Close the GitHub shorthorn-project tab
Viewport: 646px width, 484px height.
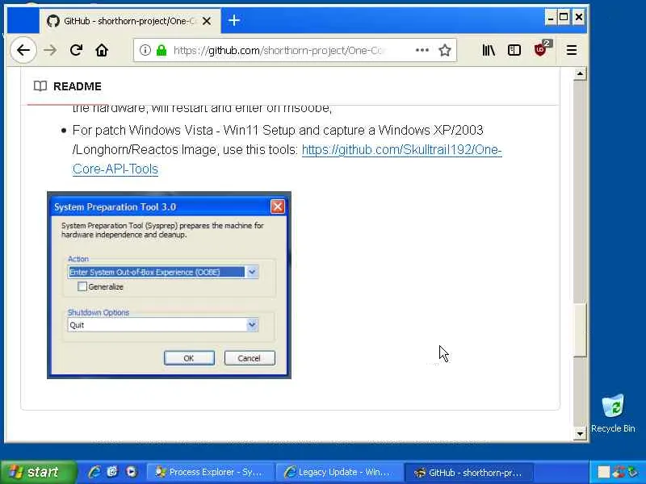point(207,21)
